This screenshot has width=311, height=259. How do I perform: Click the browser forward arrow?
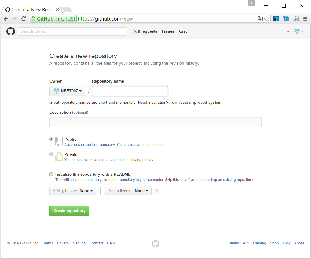(x=15, y=19)
